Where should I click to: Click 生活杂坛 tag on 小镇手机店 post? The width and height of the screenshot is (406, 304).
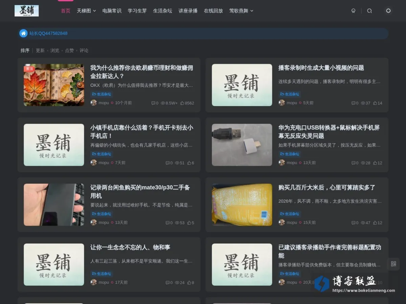(x=101, y=154)
